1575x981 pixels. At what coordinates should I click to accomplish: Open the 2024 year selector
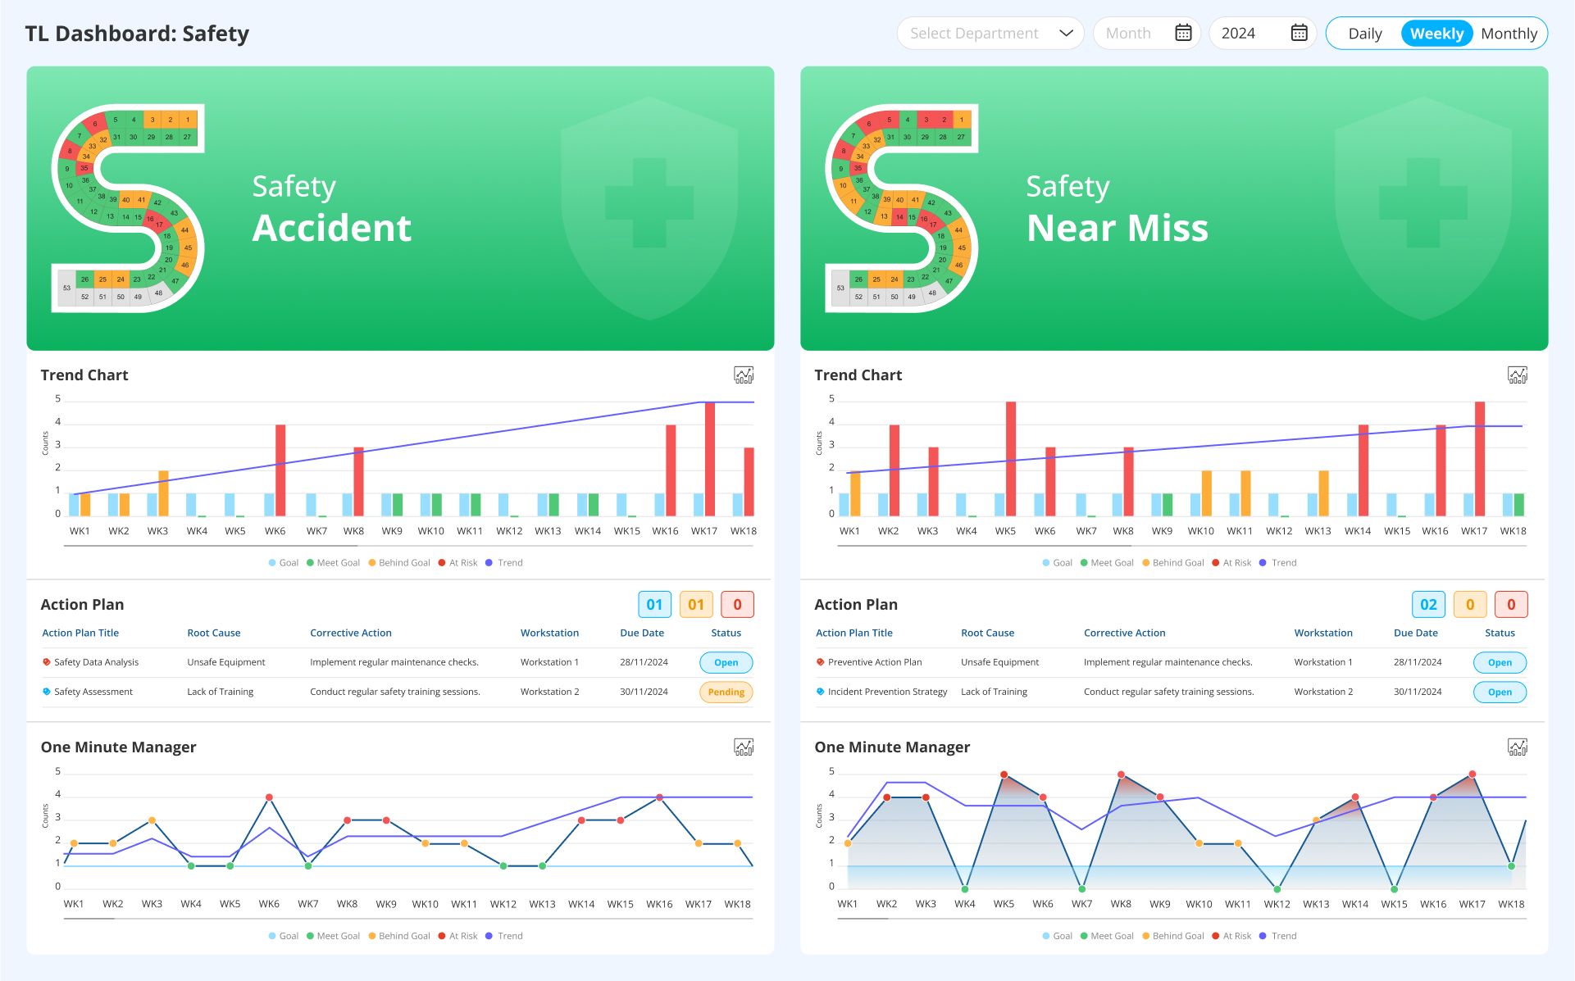1263,33
